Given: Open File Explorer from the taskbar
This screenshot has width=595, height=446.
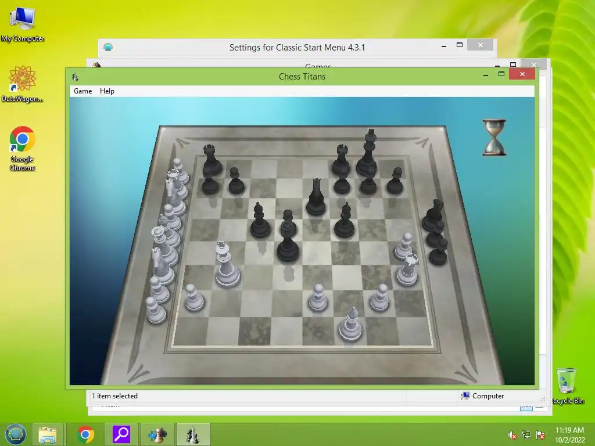Looking at the screenshot, I should pos(48,434).
